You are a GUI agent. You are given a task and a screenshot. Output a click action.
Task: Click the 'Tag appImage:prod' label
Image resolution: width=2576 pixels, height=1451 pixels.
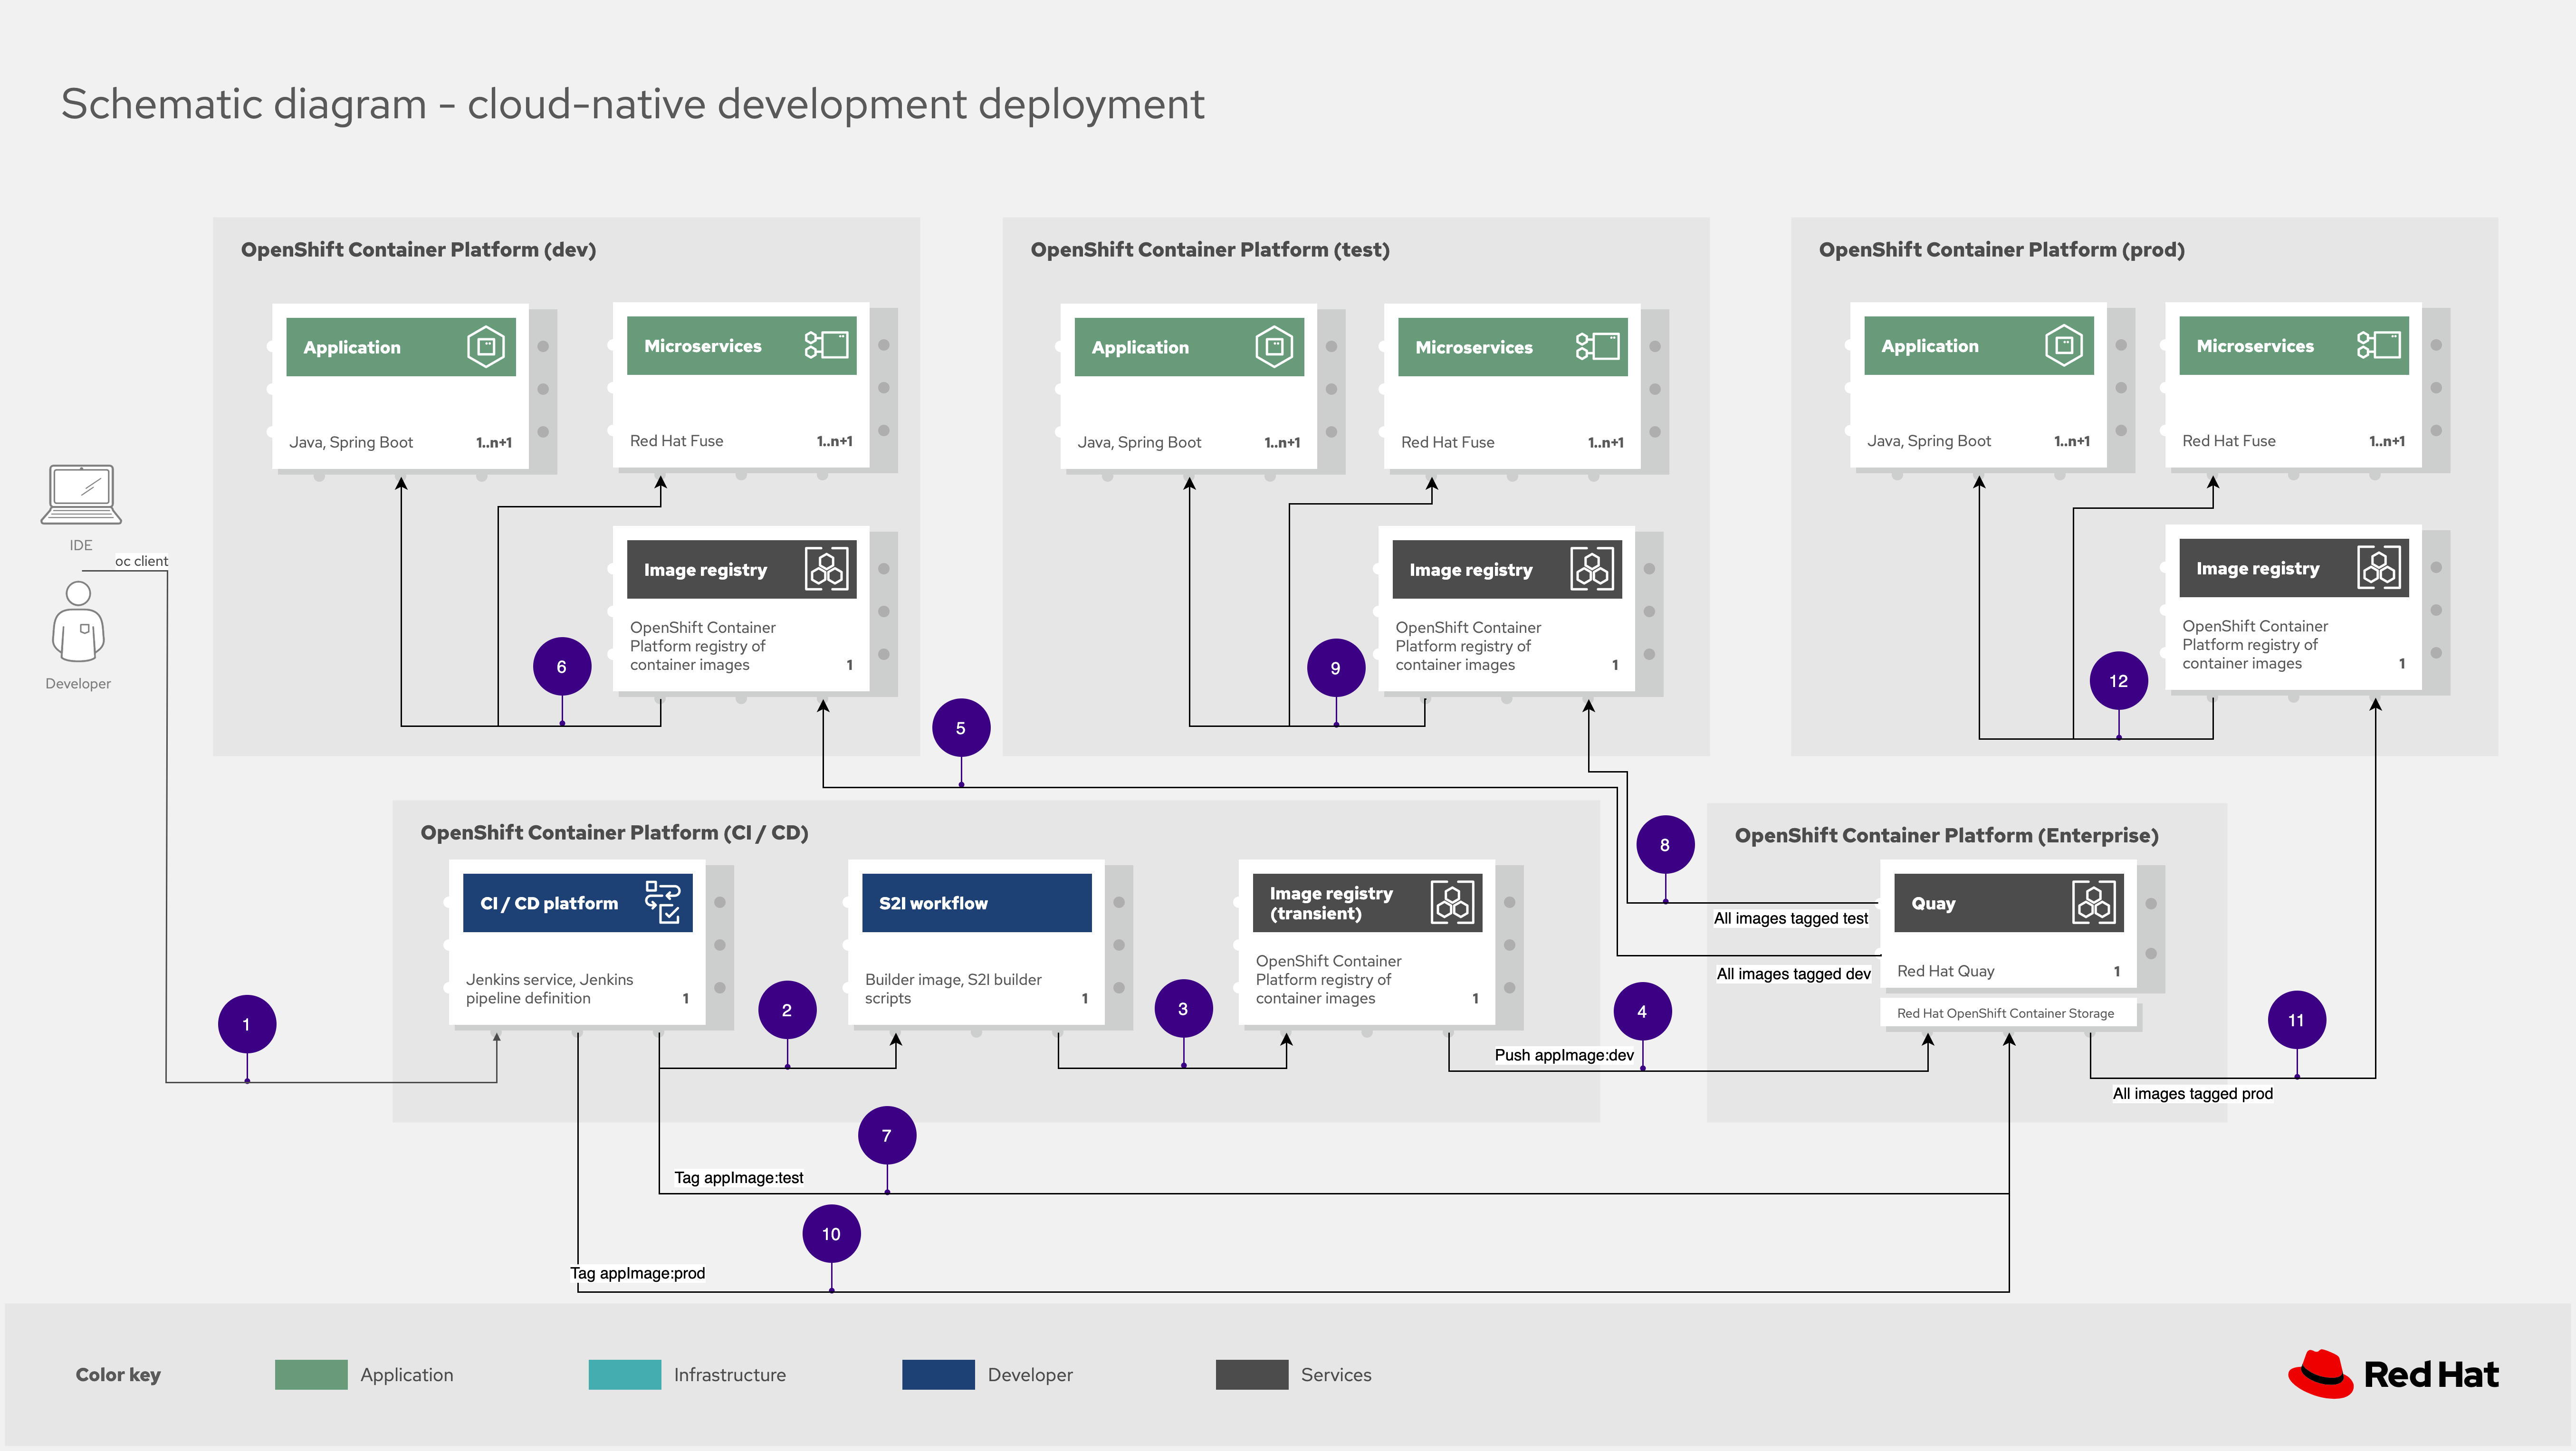pos(638,1273)
